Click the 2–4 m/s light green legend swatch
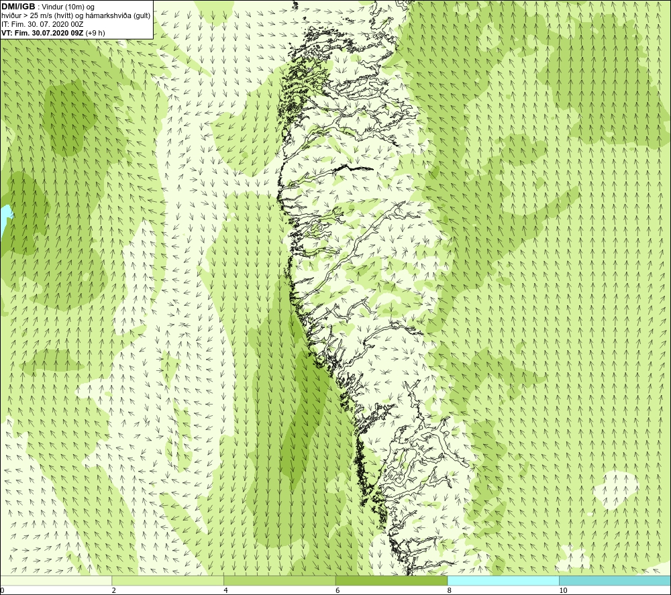Screen dimensions: 671x595 click(168, 580)
